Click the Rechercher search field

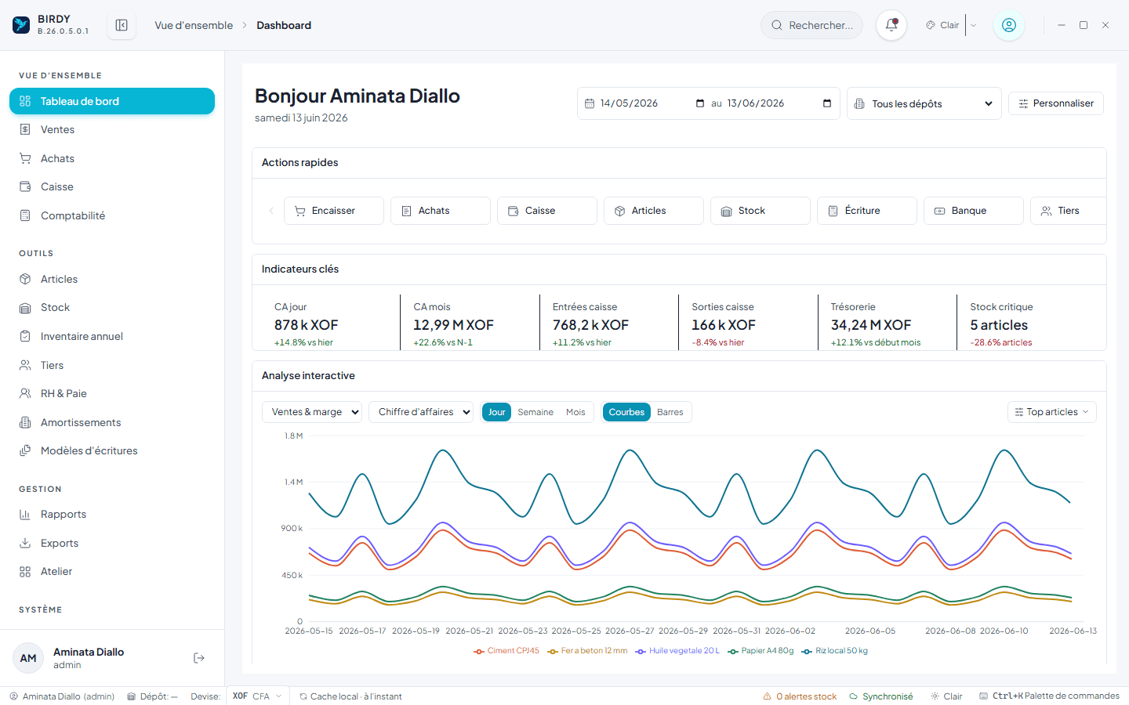click(x=811, y=25)
